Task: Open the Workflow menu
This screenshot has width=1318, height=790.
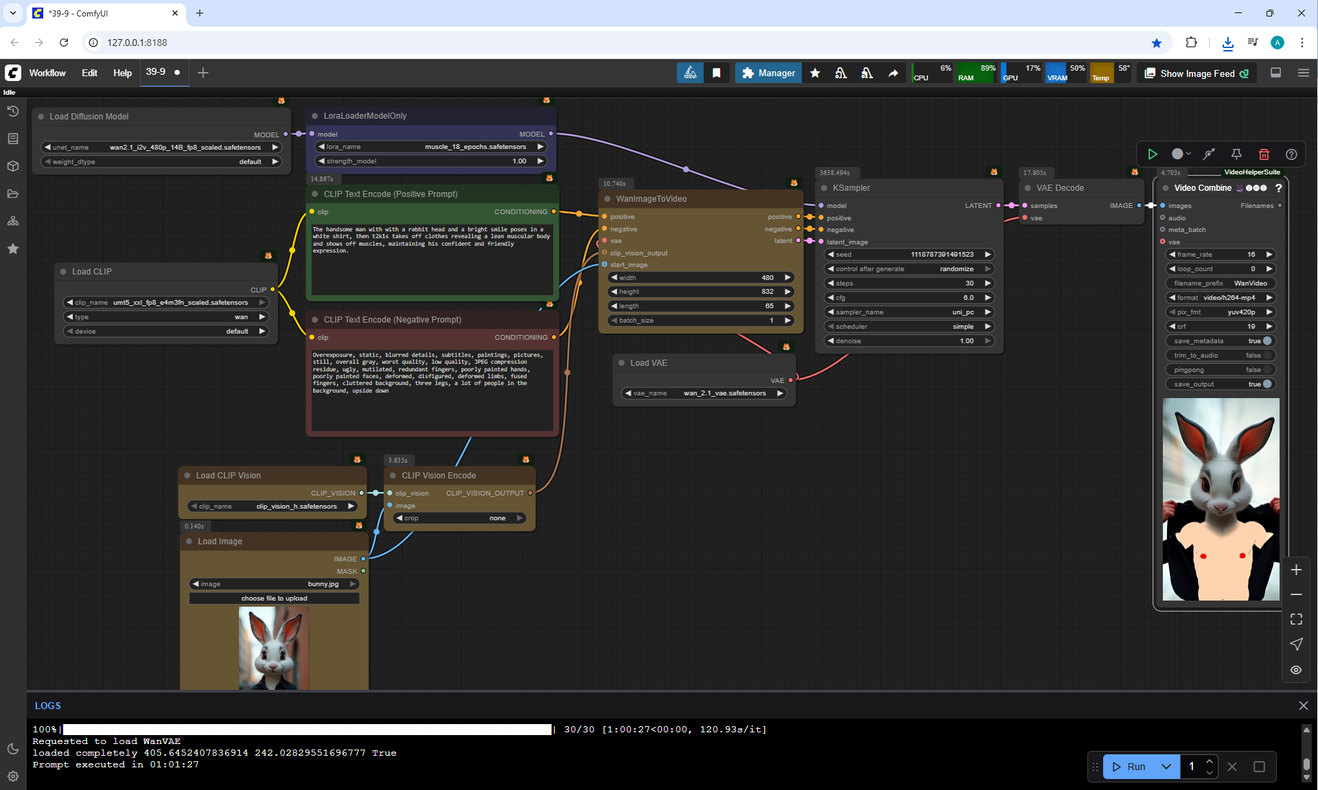Action: (x=47, y=73)
